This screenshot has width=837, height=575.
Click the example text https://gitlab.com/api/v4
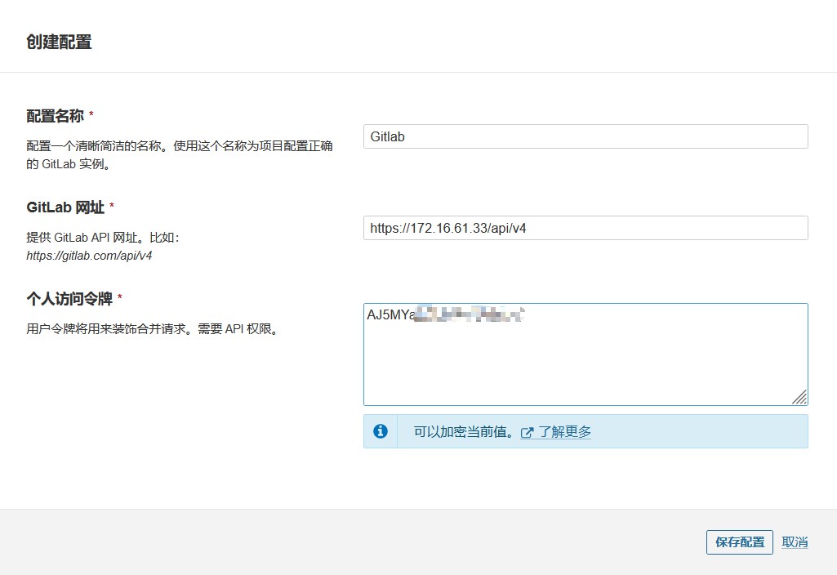pos(89,256)
